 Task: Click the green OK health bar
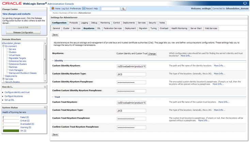(11, 131)
